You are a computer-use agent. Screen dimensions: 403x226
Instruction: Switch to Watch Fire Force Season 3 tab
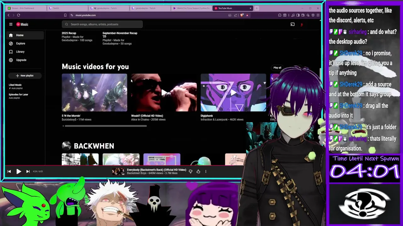(x=191, y=8)
